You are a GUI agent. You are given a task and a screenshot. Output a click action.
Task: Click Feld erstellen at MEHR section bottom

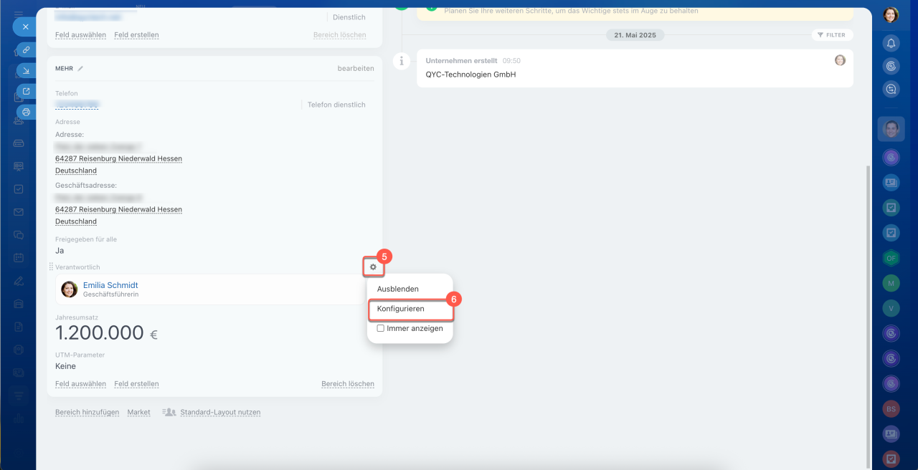pos(136,384)
